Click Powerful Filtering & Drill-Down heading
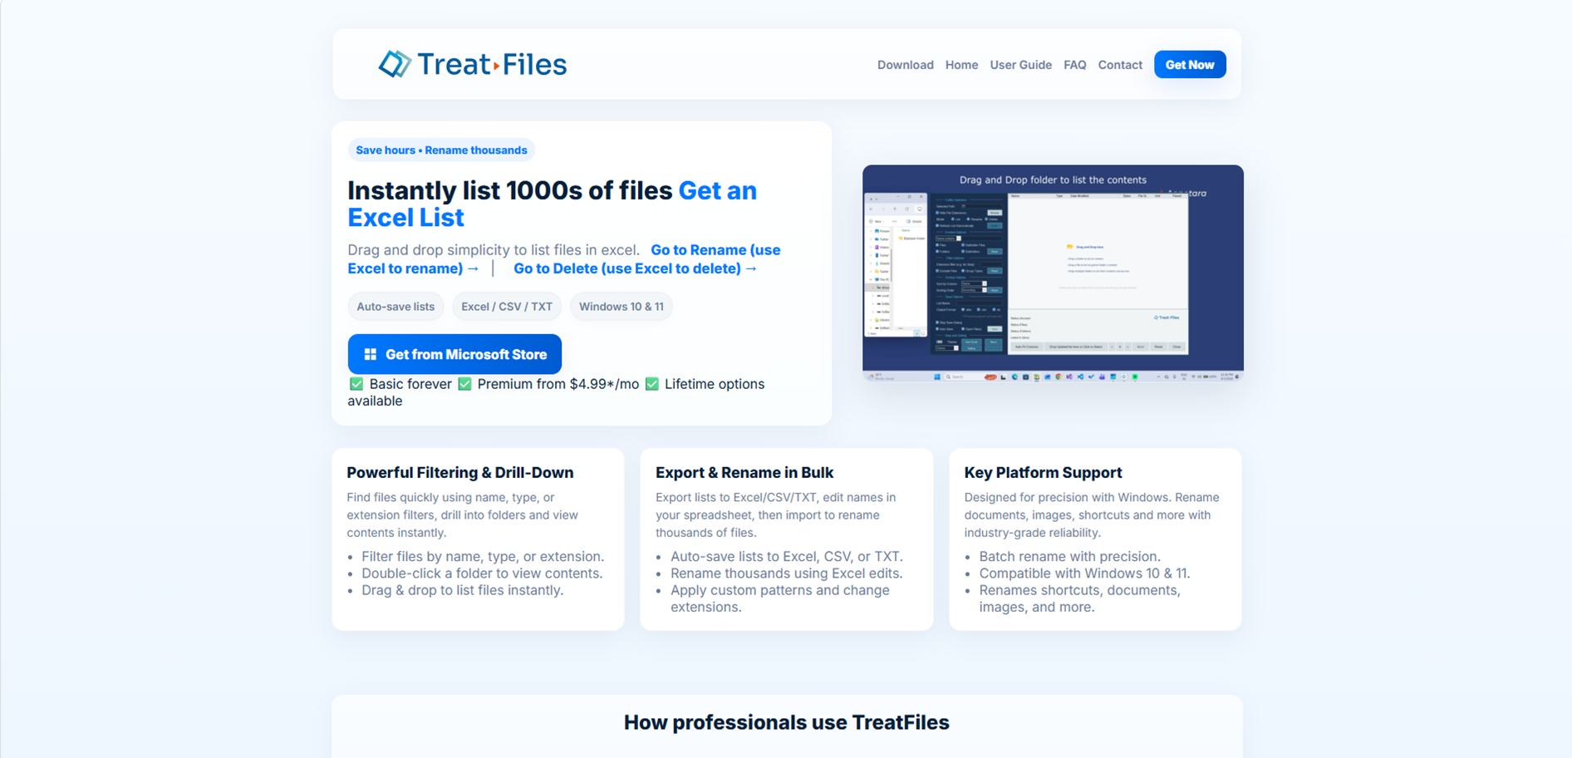This screenshot has height=758, width=1572. coord(459,472)
